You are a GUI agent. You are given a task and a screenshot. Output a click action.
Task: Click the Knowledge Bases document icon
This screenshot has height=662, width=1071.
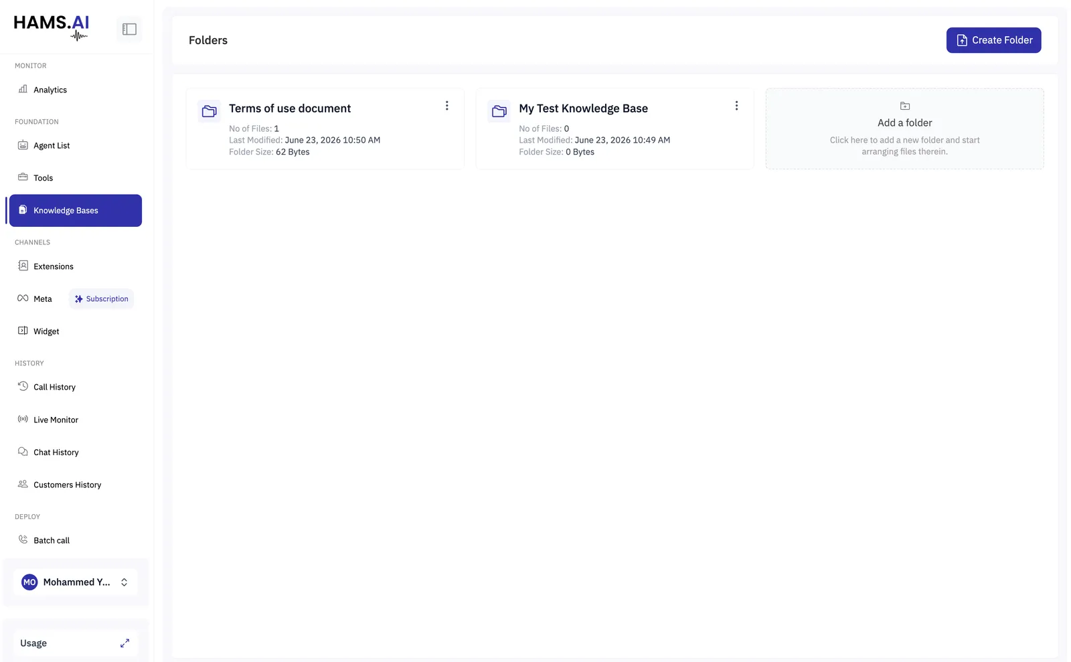(23, 210)
